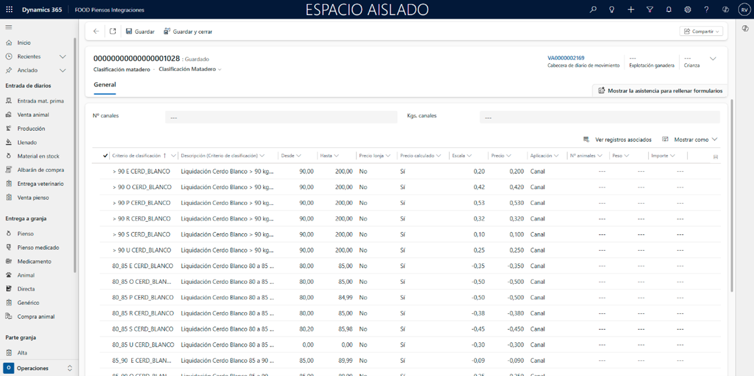Open the search magnifier in top bar
Screen dimensions: 754x376
pos(593,9)
